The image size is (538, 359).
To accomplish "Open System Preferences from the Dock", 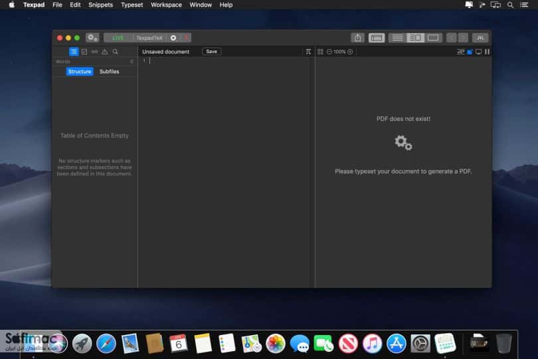I will click(x=420, y=343).
